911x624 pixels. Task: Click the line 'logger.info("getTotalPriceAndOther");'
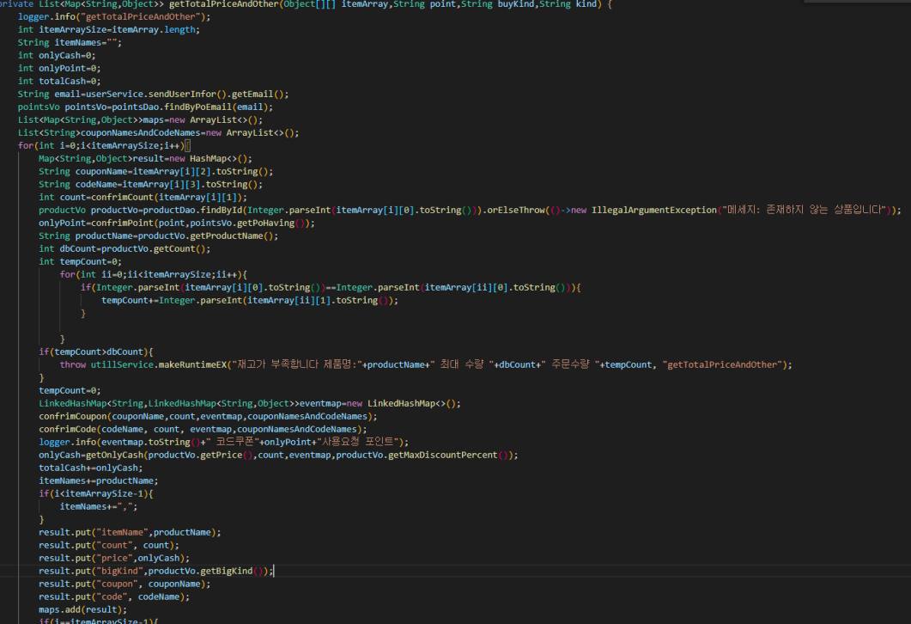[114, 17]
